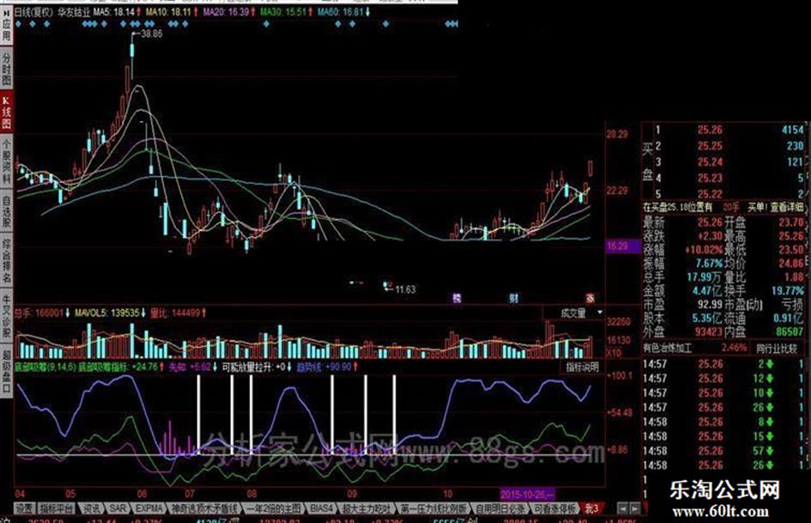Select the 超大主力吃吐 indicator tab
Screen dimensions: 811x523
[366, 508]
